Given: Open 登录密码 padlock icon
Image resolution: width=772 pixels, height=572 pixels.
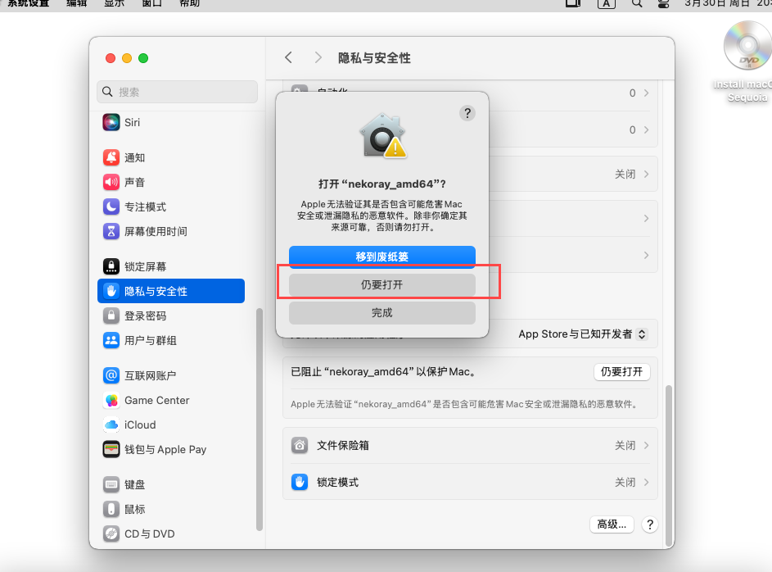Looking at the screenshot, I should click(x=111, y=316).
